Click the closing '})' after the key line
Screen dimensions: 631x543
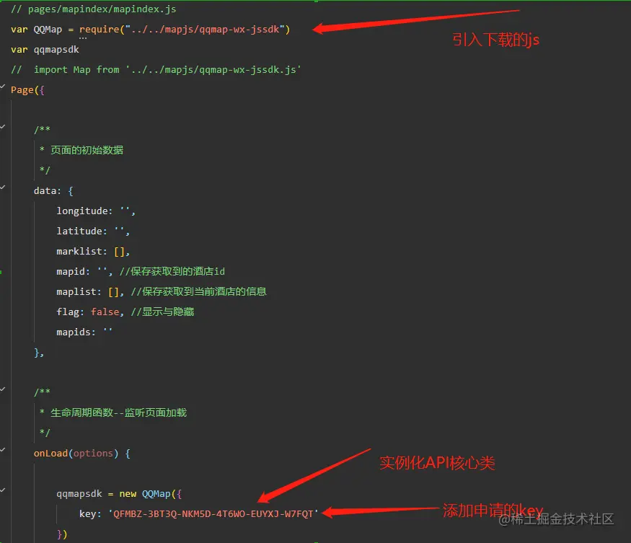pyautogui.click(x=62, y=534)
